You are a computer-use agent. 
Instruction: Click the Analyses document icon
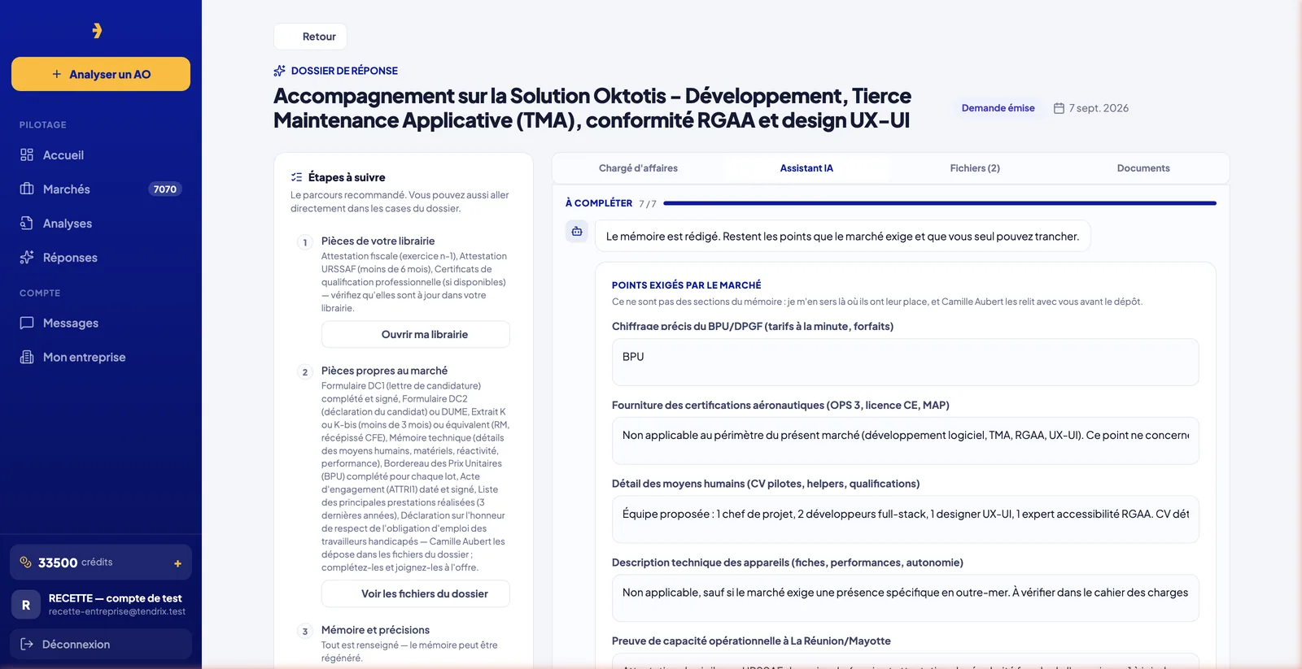pos(27,223)
